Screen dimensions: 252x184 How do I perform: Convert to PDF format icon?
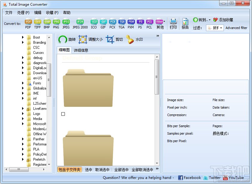28,23
